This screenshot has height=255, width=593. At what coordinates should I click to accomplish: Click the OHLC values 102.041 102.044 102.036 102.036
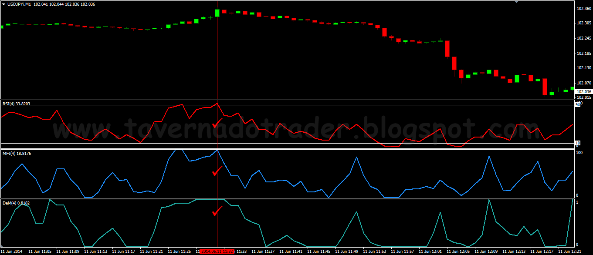click(x=64, y=4)
